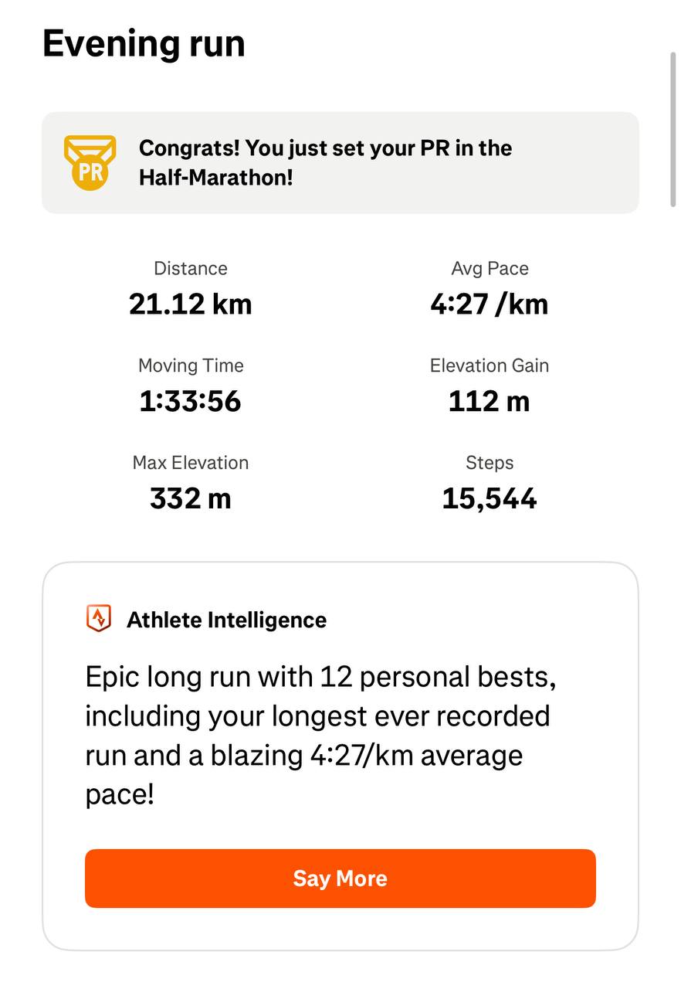Click the Distance stat label
This screenshot has width=681, height=989.
(191, 269)
